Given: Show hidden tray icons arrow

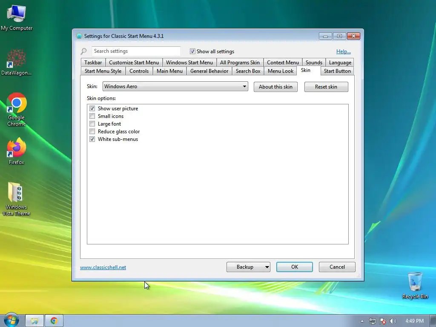Looking at the screenshot, I should point(362,321).
